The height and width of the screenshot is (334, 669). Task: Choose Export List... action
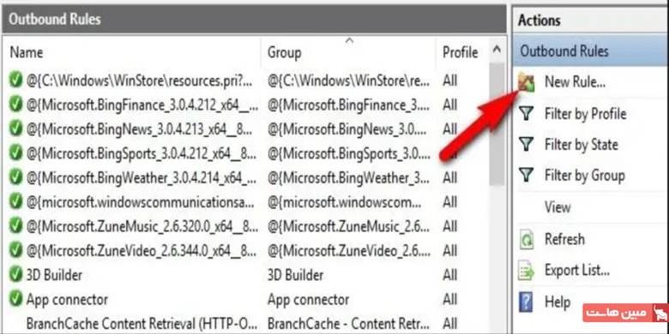[x=577, y=271]
